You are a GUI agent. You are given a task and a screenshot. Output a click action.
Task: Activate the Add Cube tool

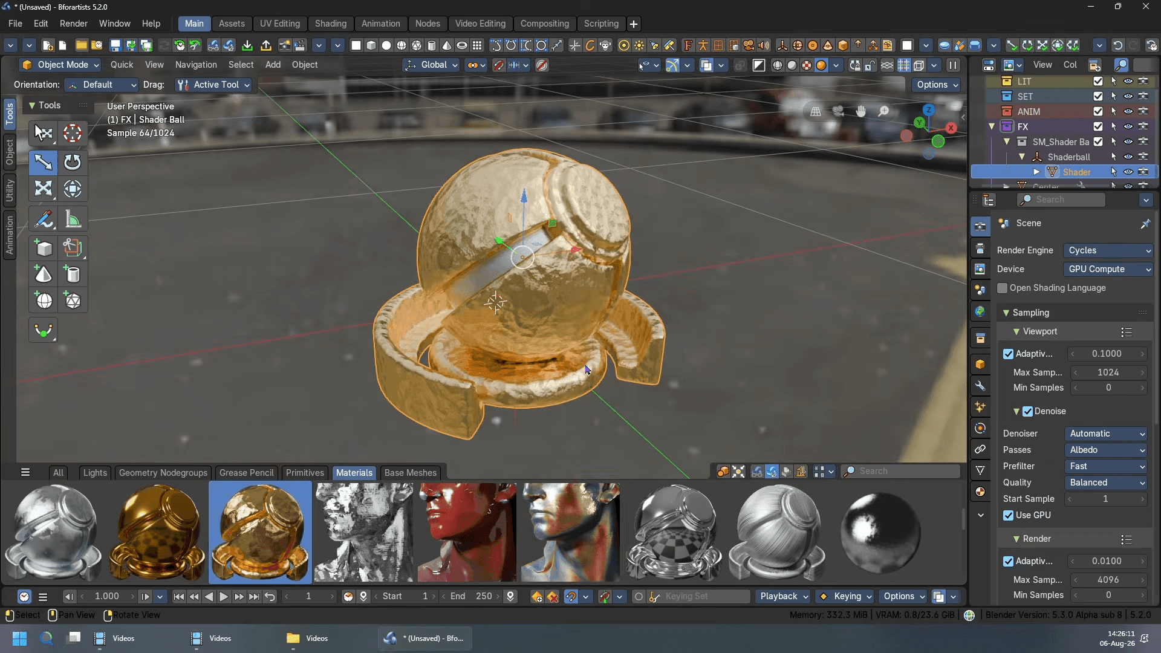44,248
